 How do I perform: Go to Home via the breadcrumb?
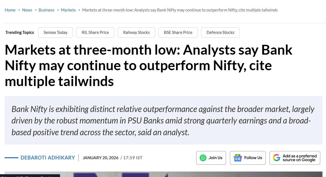pos(10,10)
